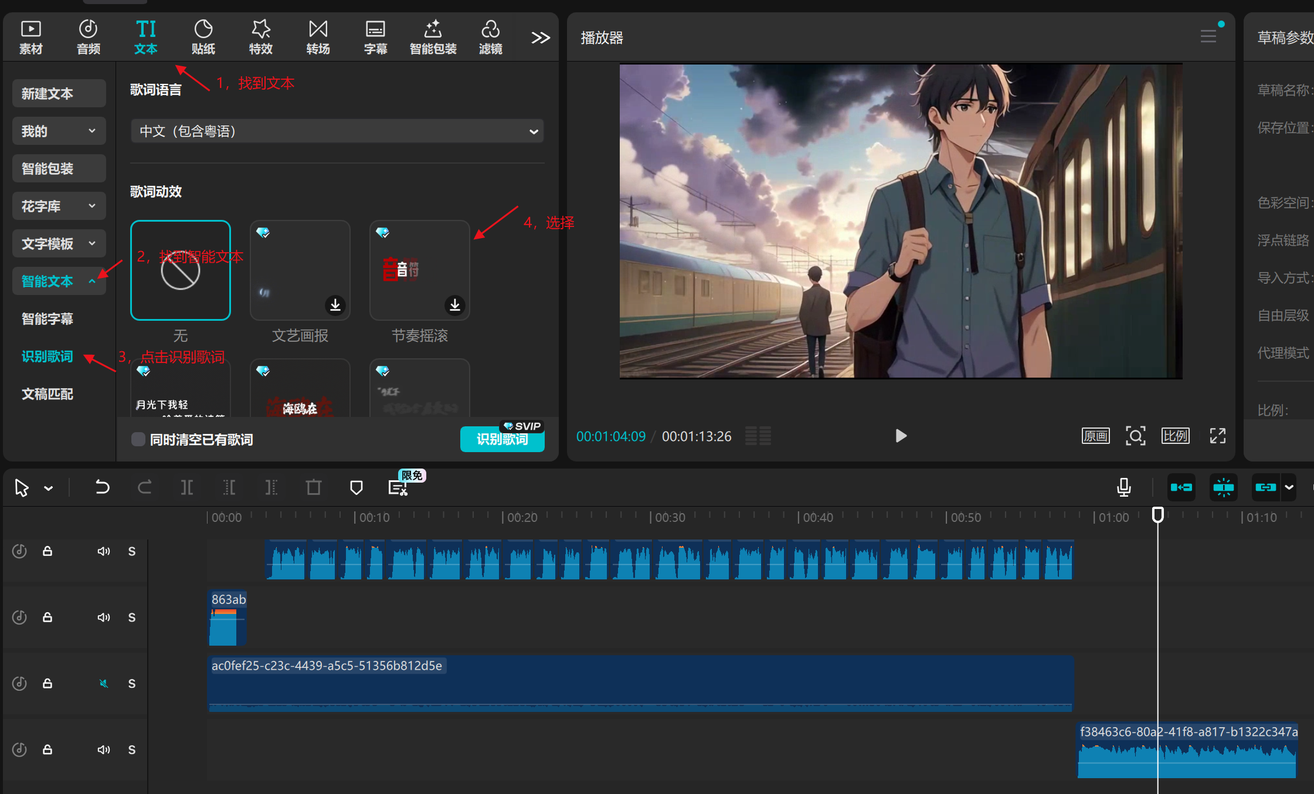Select 文稿匹配 in the sidebar

[x=47, y=394]
